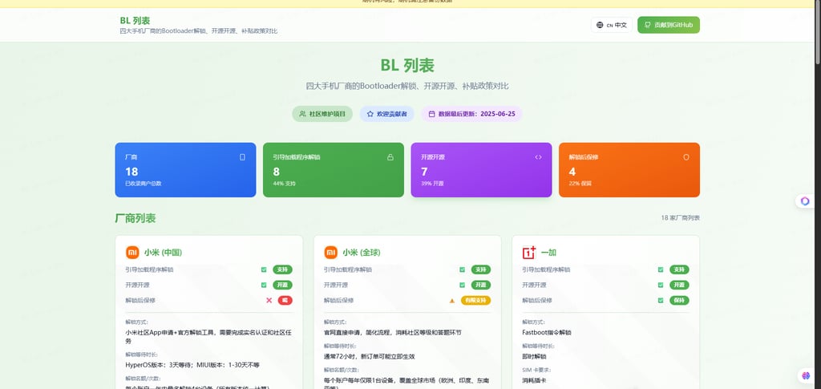
Task: Click 支持 badge in 小米 (中国) card
Action: tap(282, 269)
